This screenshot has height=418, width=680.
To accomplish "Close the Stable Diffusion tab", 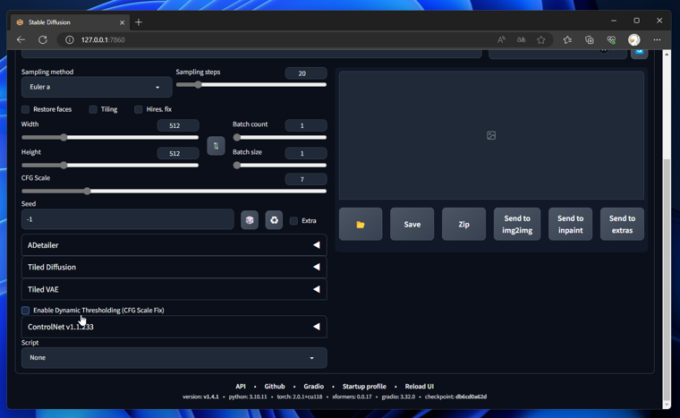I will [x=122, y=22].
